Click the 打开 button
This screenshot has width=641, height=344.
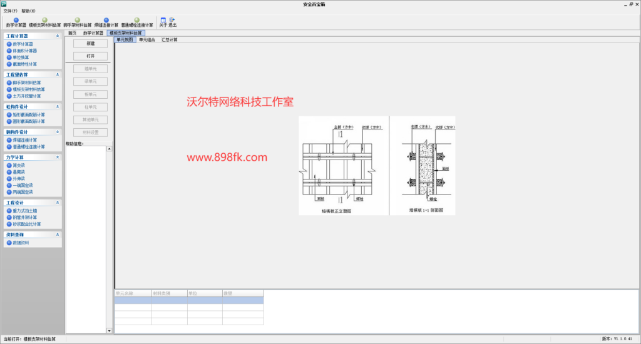90,56
